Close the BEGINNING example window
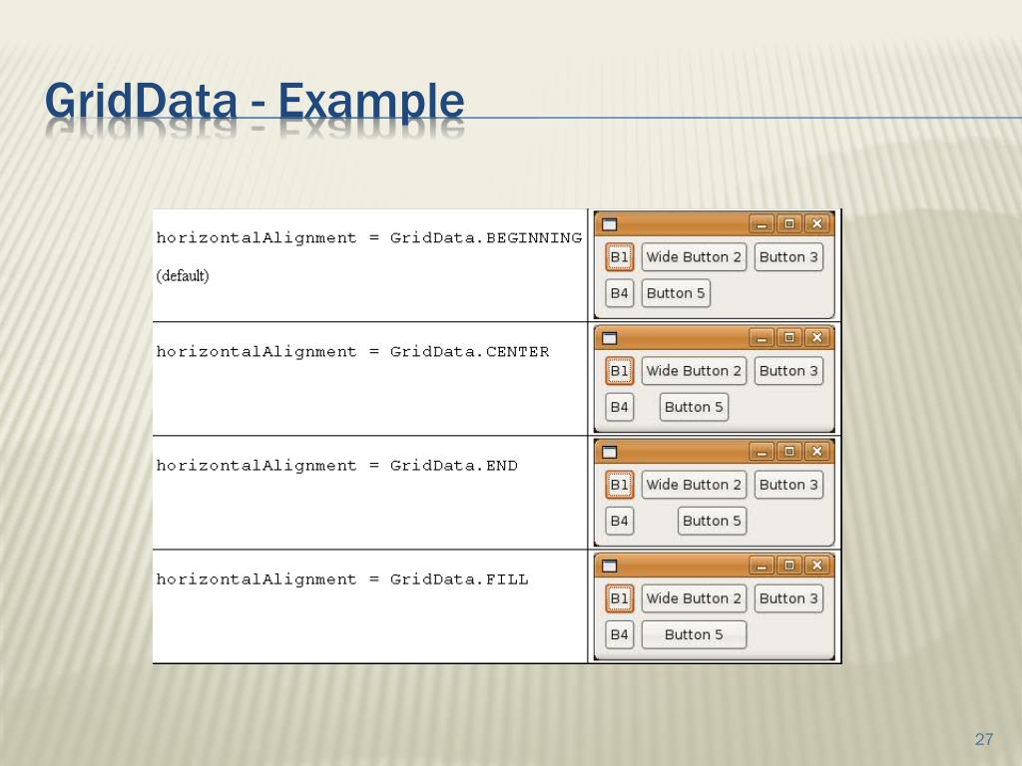1022x766 pixels. (817, 224)
